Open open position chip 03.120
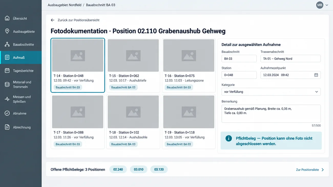 click(159, 169)
